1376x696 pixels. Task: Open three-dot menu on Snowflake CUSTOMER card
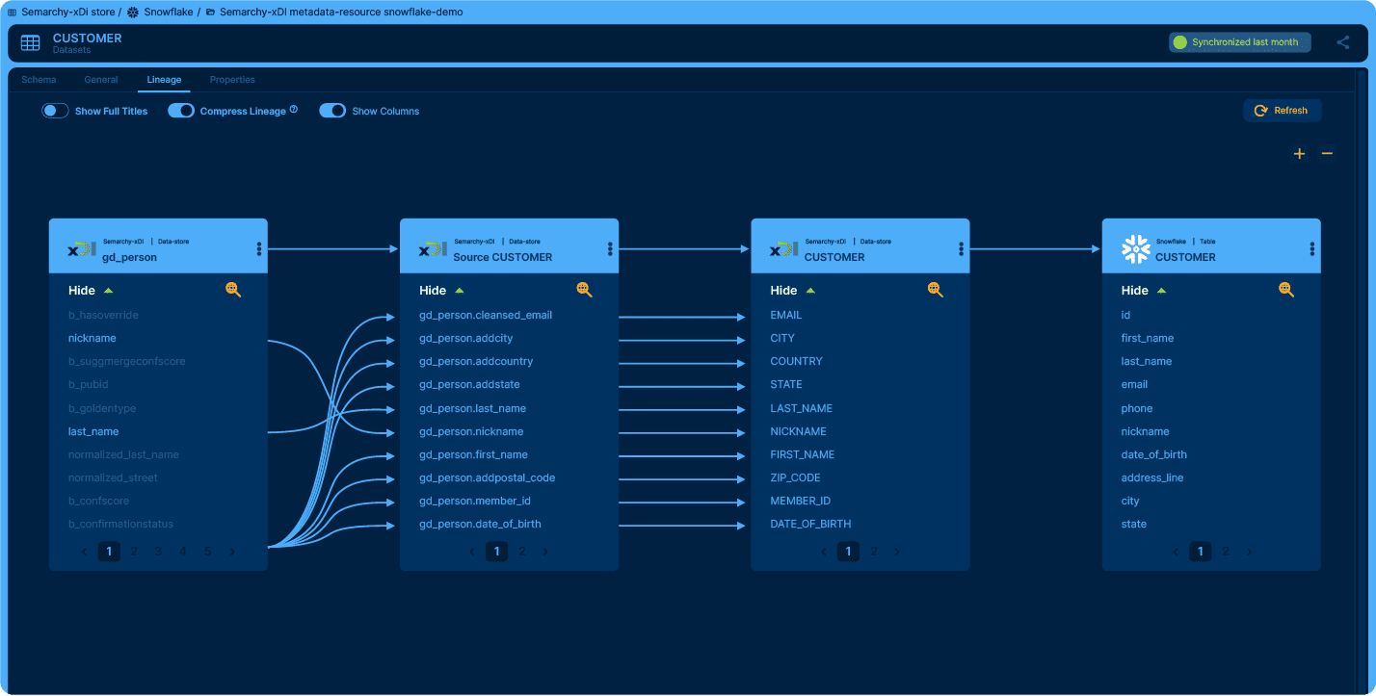pyautogui.click(x=1312, y=249)
